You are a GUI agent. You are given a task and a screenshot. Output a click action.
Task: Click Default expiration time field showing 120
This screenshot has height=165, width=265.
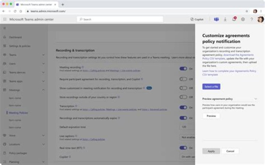(187, 127)
